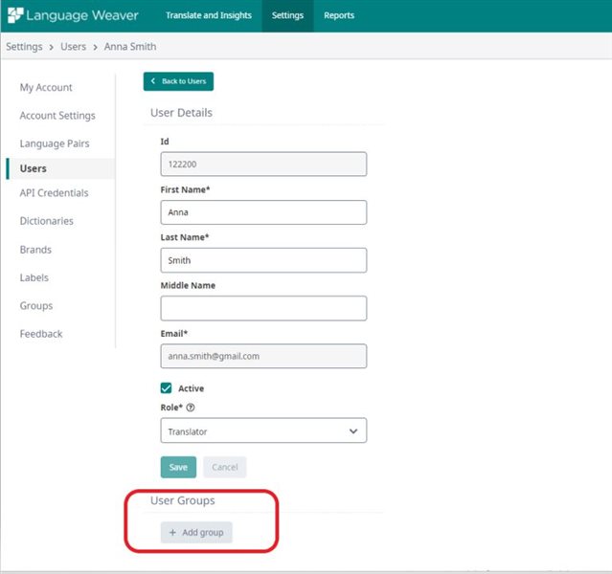Click the Settings breadcrumb link
The width and height of the screenshot is (612, 574).
[x=24, y=47]
